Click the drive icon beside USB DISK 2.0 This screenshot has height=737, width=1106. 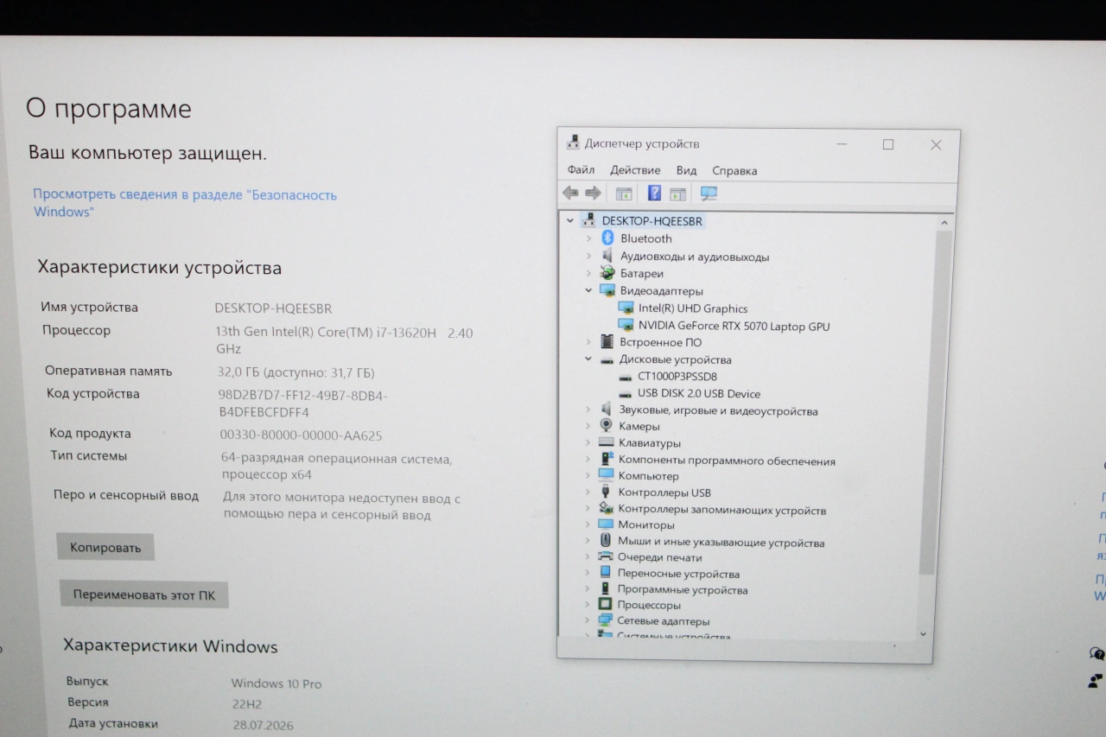[626, 394]
